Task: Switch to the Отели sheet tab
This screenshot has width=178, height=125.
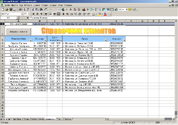Action: click(x=34, y=119)
